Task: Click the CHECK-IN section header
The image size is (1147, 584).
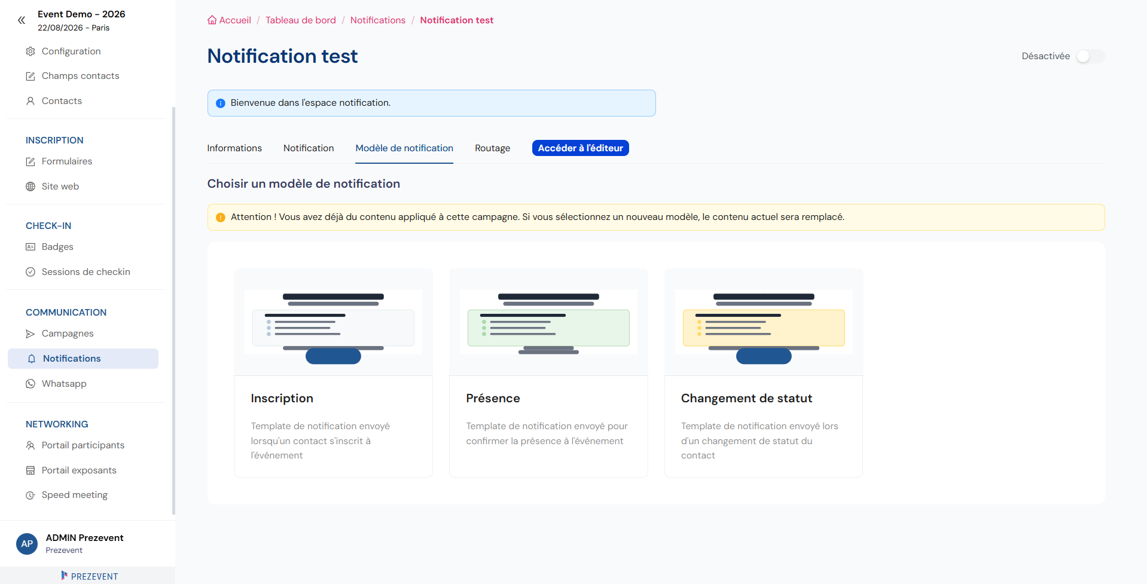Action: [x=48, y=226]
